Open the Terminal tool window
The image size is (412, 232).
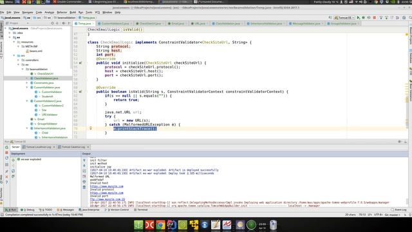click(x=140, y=210)
